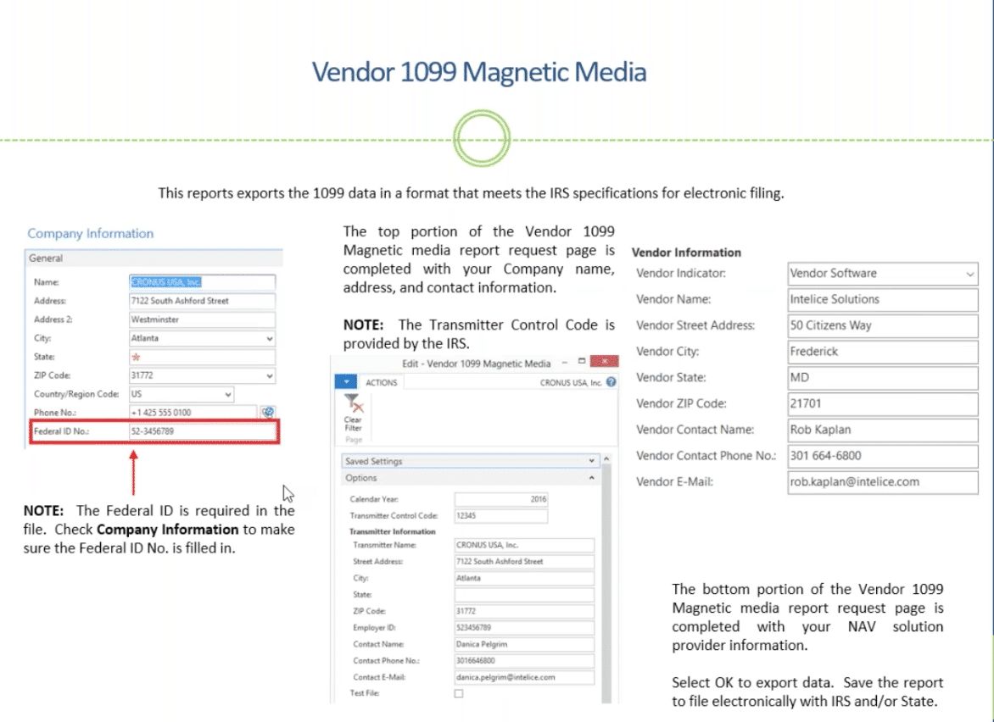Click the Vendor Contact Phone No. field

[882, 455]
